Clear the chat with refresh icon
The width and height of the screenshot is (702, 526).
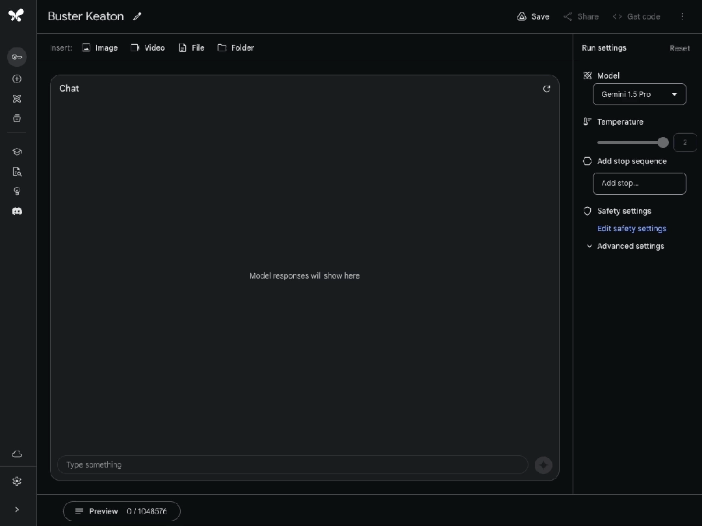(547, 88)
